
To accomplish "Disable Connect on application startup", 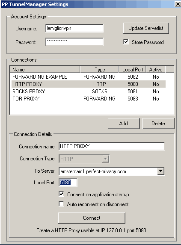I will pos(62,194).
